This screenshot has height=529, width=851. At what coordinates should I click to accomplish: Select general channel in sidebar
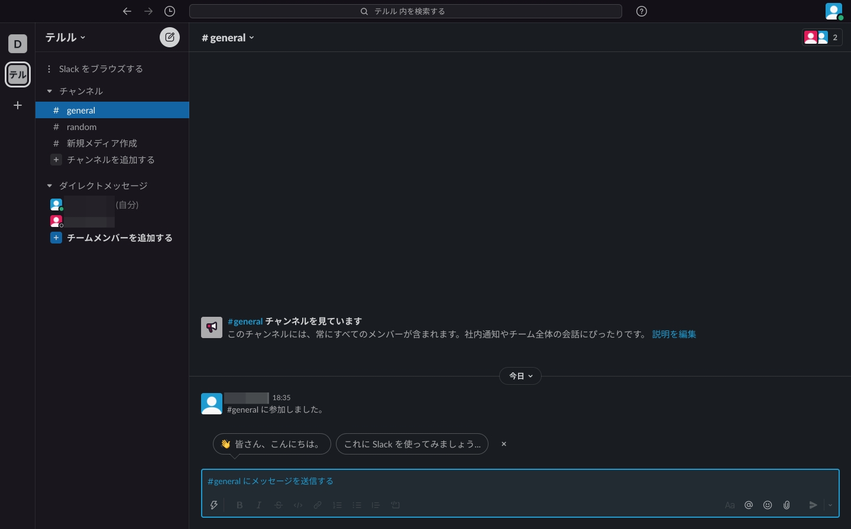(112, 110)
